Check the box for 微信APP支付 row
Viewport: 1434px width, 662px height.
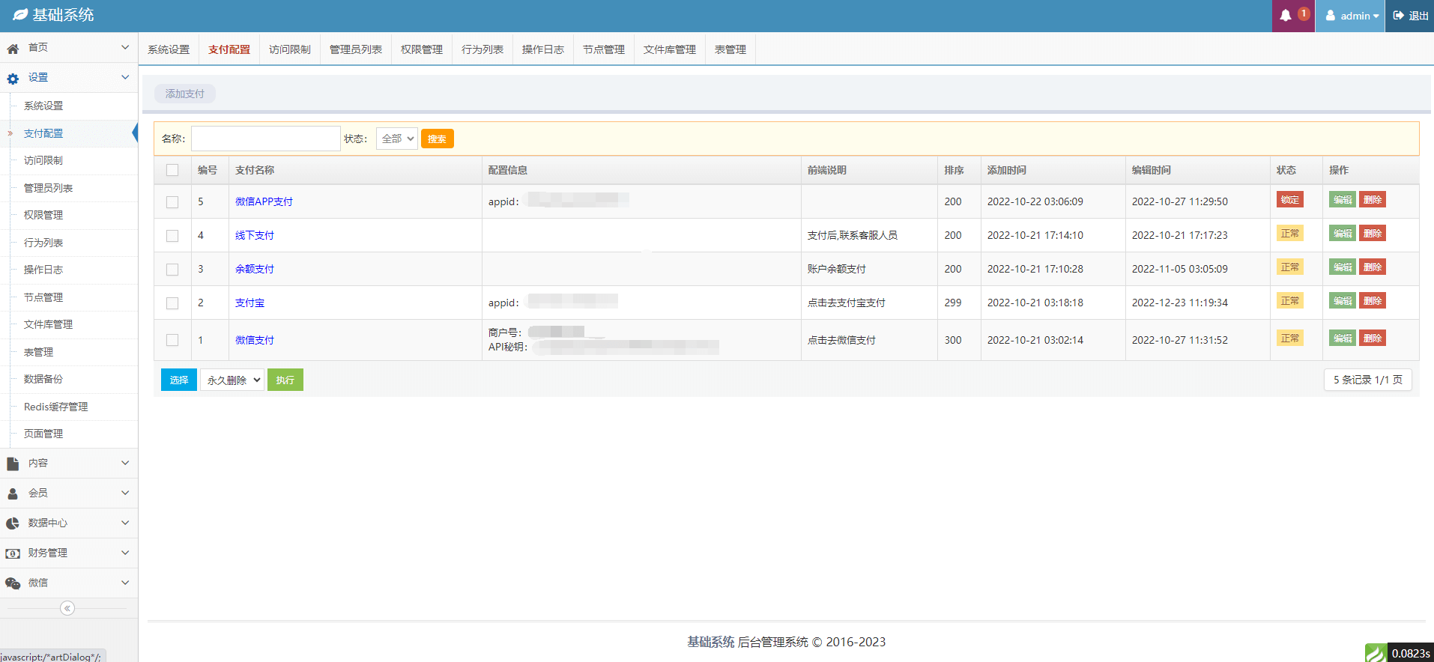[x=172, y=202]
